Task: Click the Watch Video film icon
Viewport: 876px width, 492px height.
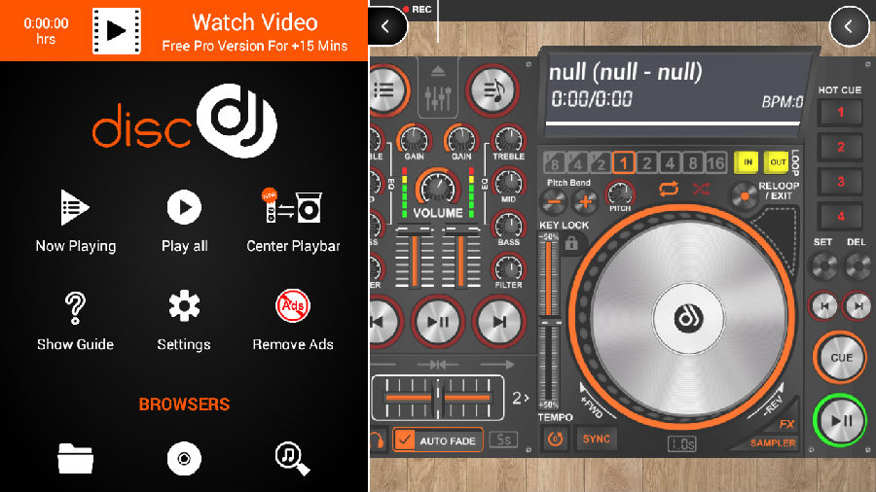Action: tap(116, 31)
